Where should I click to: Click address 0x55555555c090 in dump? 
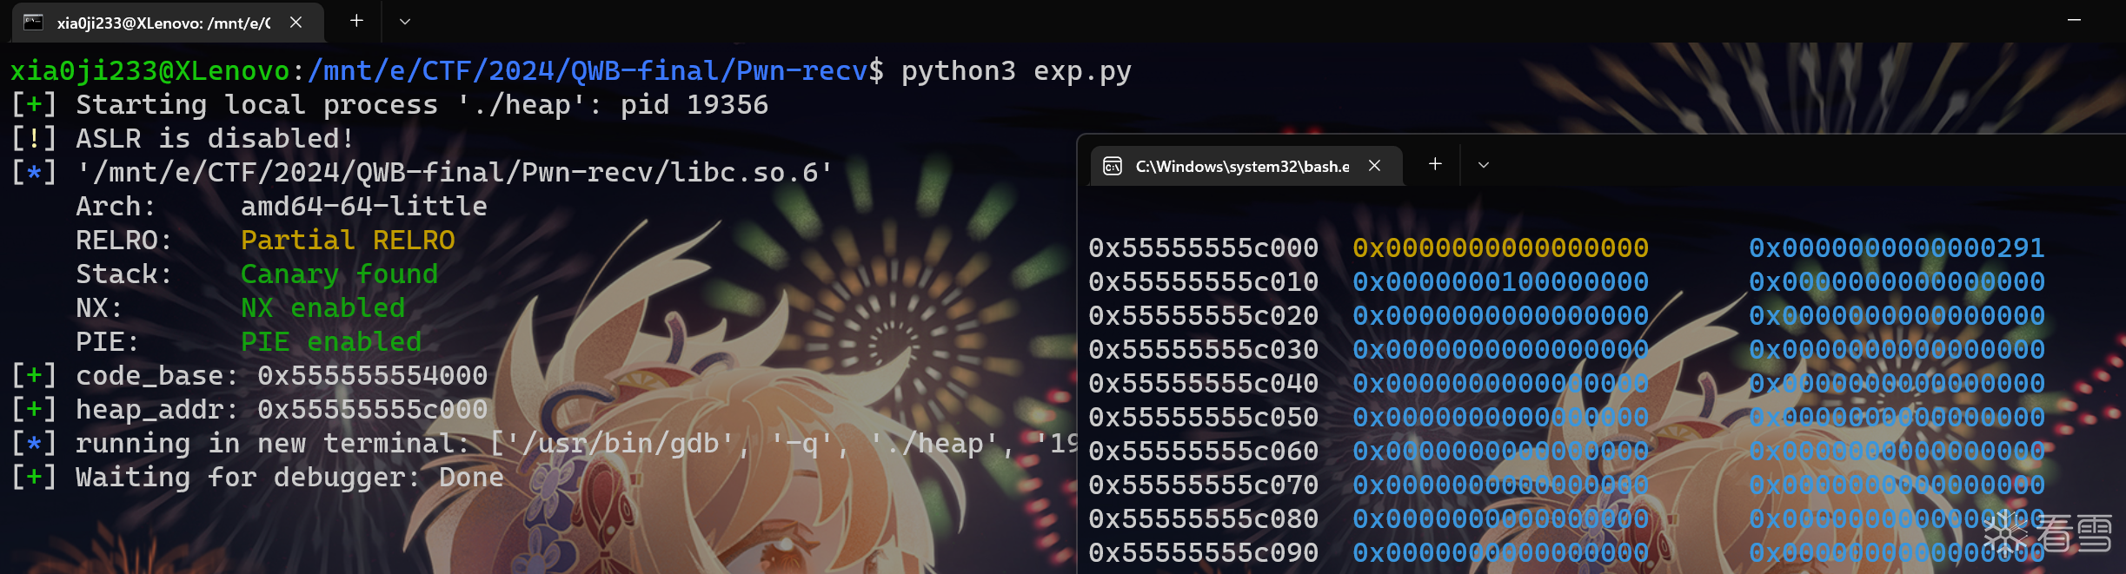[x=1204, y=553]
